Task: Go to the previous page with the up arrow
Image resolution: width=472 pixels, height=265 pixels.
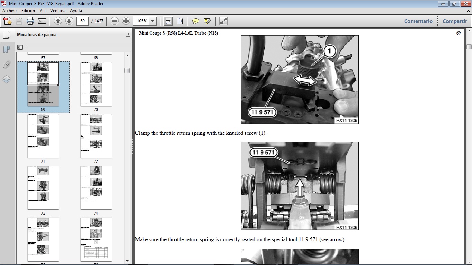Action: tap(58, 21)
